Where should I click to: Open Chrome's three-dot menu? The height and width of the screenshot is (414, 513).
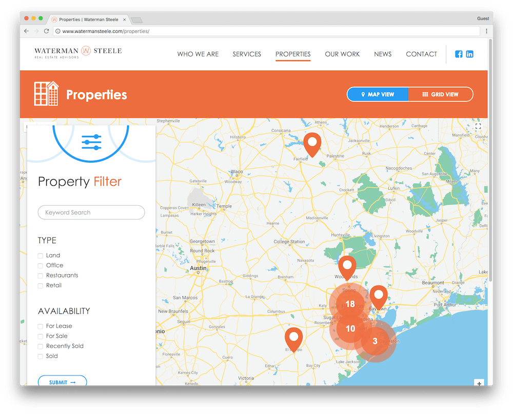coord(486,31)
